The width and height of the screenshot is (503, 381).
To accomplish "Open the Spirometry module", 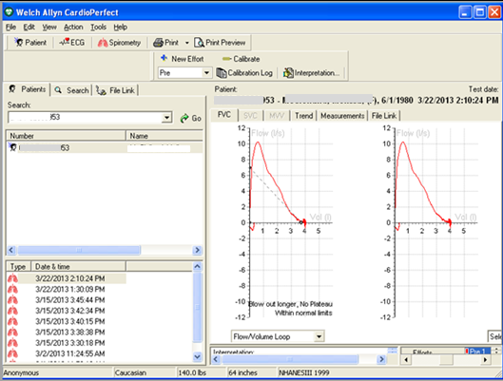I will tap(120, 43).
